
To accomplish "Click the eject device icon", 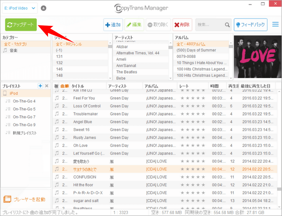I will coord(44,8).
